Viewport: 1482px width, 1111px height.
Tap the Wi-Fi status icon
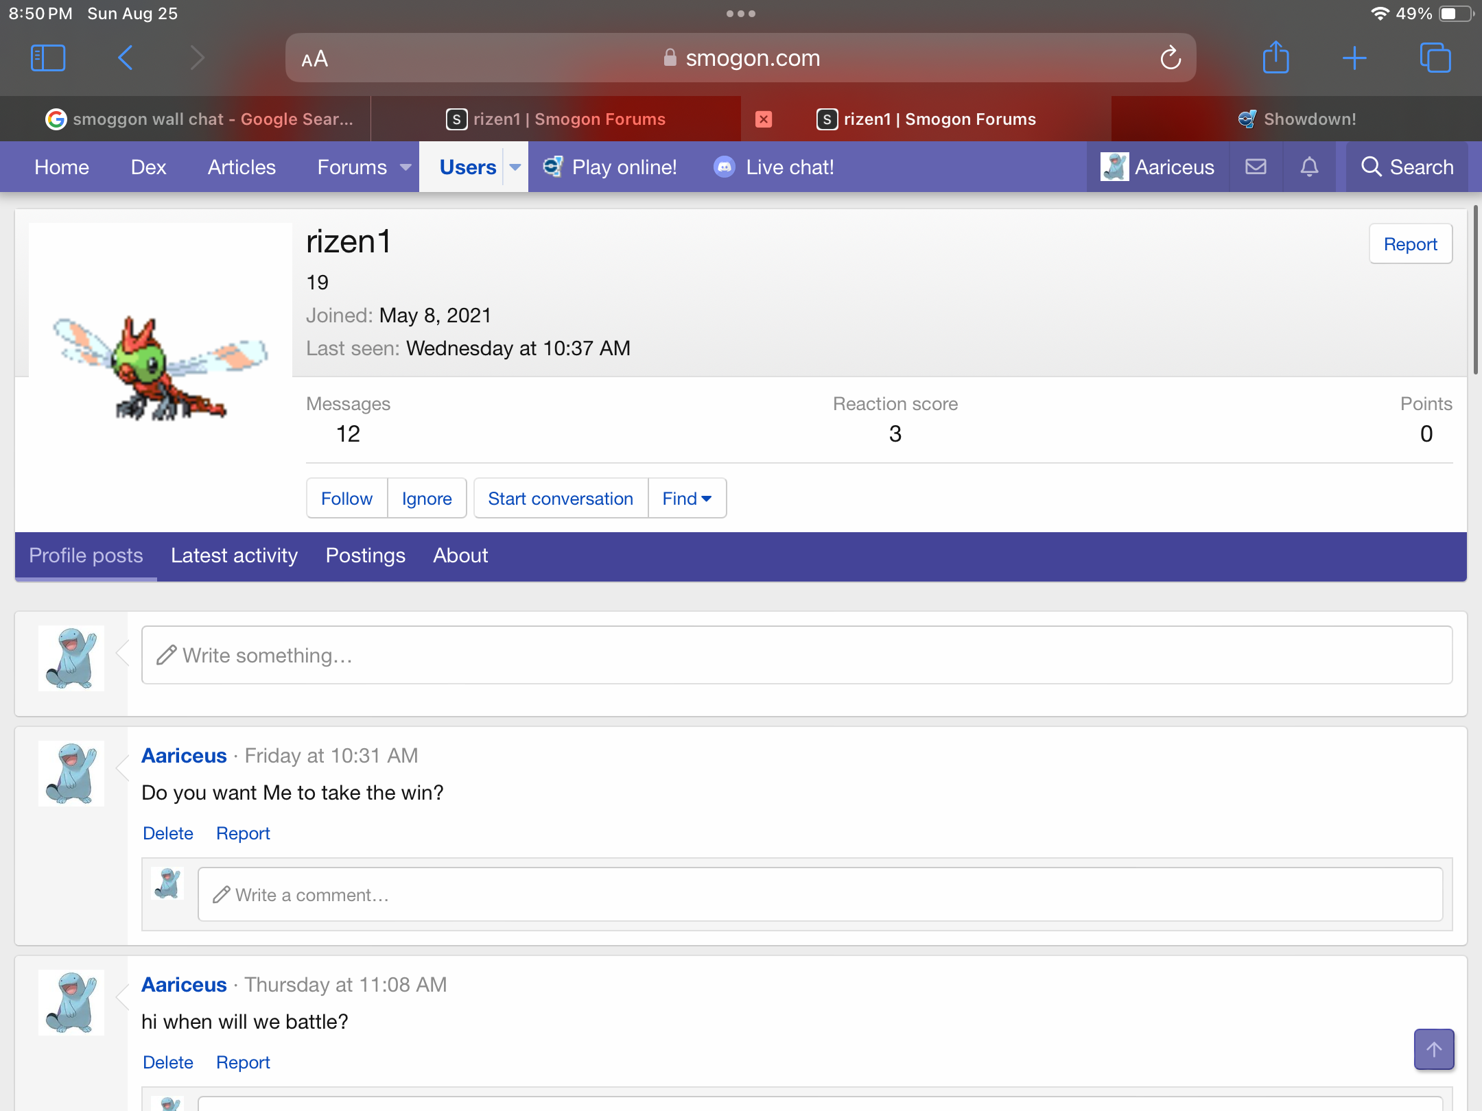pos(1379,14)
